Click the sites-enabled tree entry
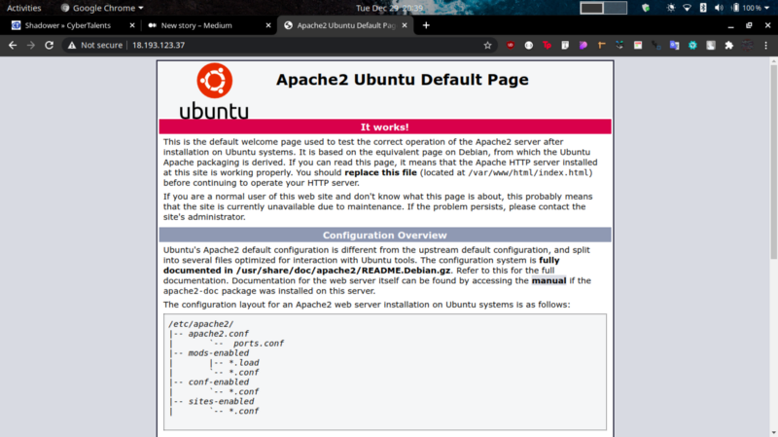The height and width of the screenshot is (437, 778). (221, 401)
